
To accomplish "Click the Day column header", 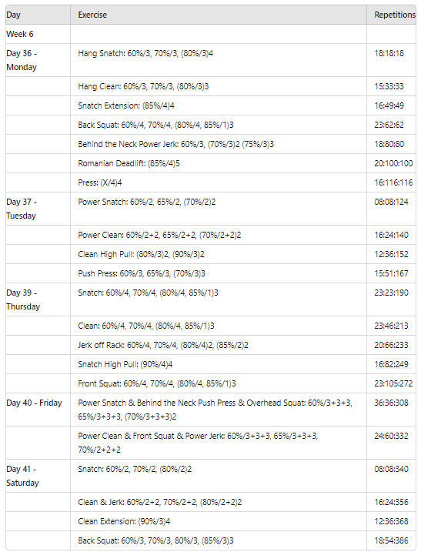I will tap(38, 15).
